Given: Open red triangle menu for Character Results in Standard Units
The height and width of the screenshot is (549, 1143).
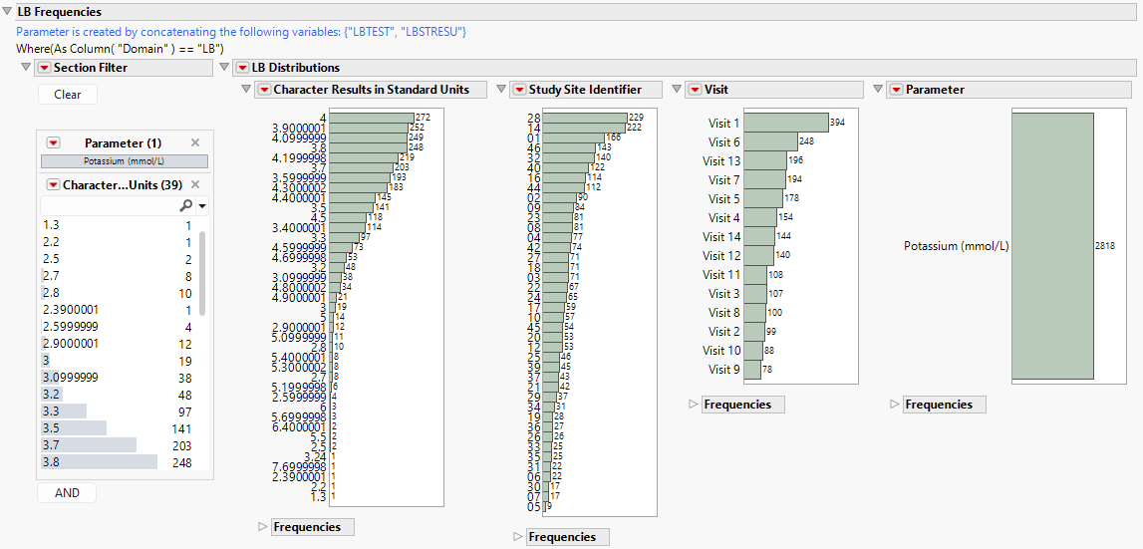Looking at the screenshot, I should (263, 90).
